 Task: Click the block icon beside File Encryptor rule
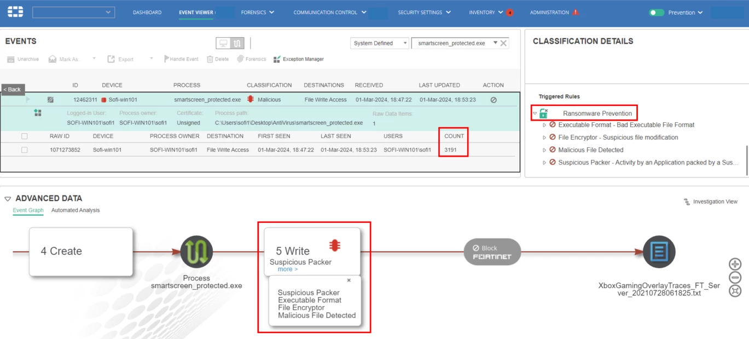click(553, 138)
